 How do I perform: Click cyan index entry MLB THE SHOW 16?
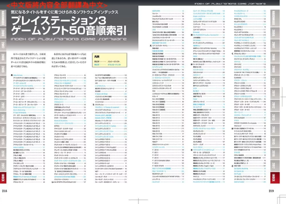pos(159,171)
